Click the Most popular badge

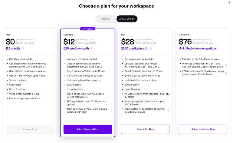click(x=87, y=29)
